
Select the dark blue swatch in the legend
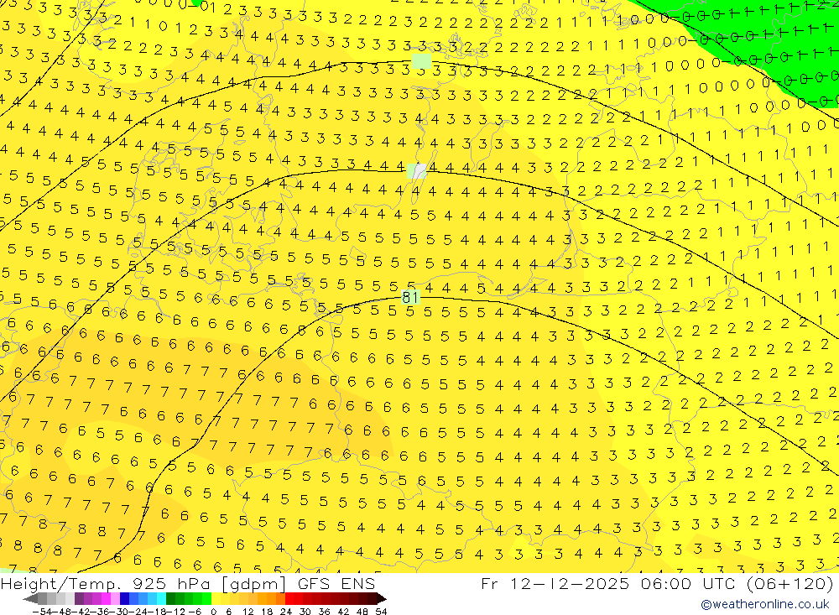[124, 599]
